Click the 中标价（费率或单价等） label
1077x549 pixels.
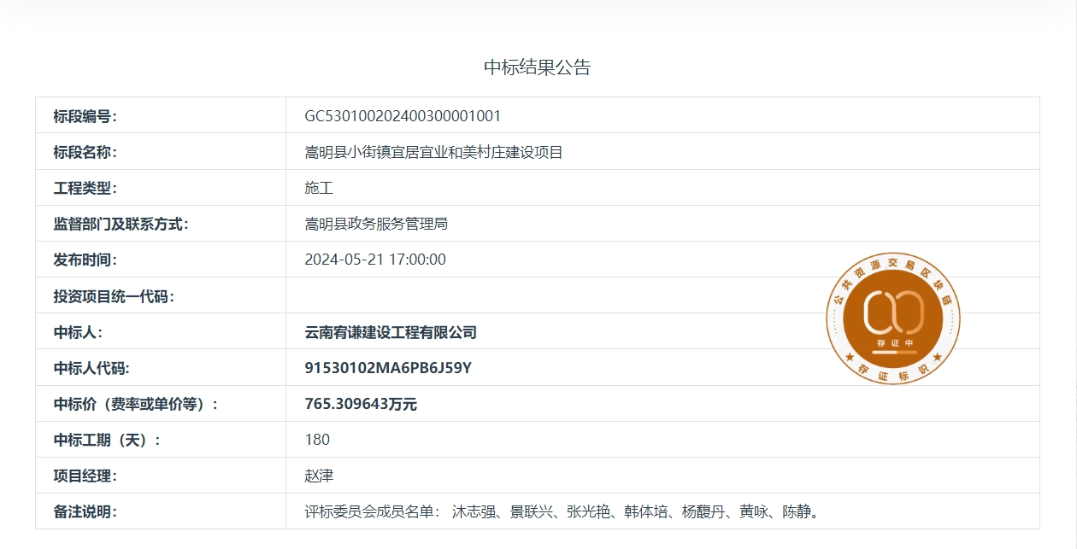coord(136,404)
